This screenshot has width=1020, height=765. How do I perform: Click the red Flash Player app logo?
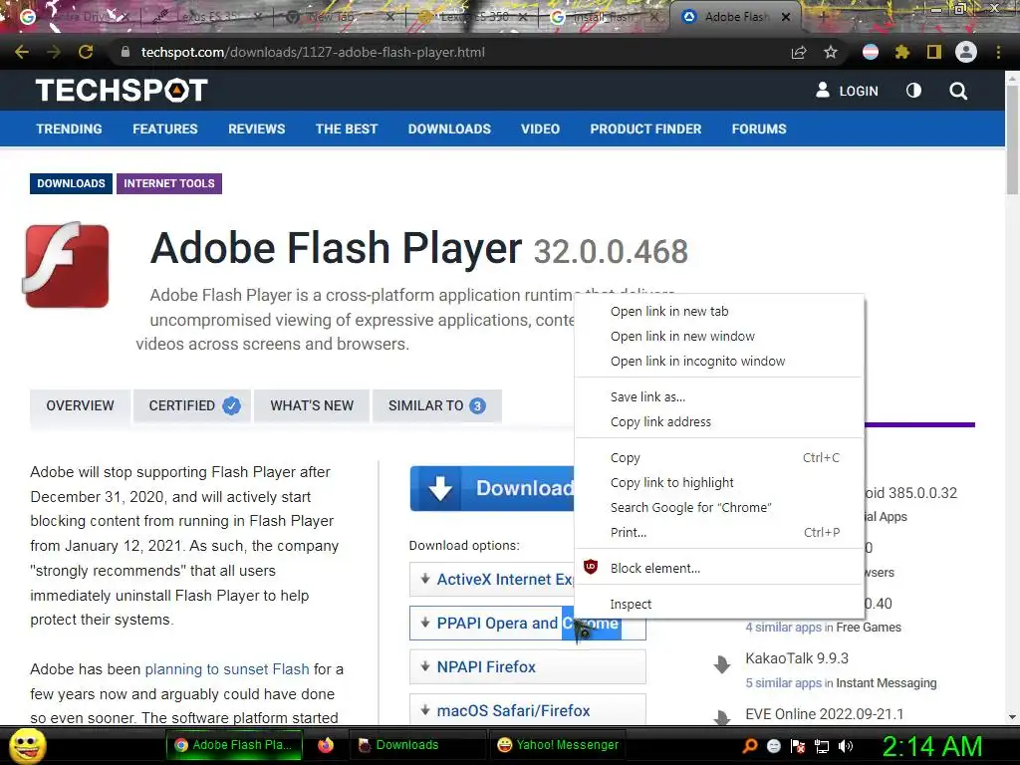(x=67, y=265)
